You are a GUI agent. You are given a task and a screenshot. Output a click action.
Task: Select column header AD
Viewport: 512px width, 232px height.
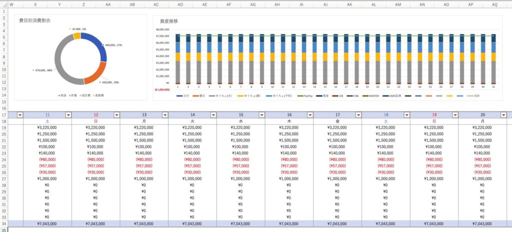click(180, 4)
